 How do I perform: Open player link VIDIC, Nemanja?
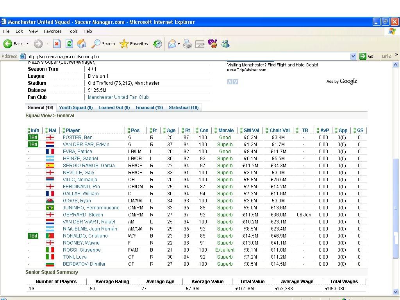[80, 180]
